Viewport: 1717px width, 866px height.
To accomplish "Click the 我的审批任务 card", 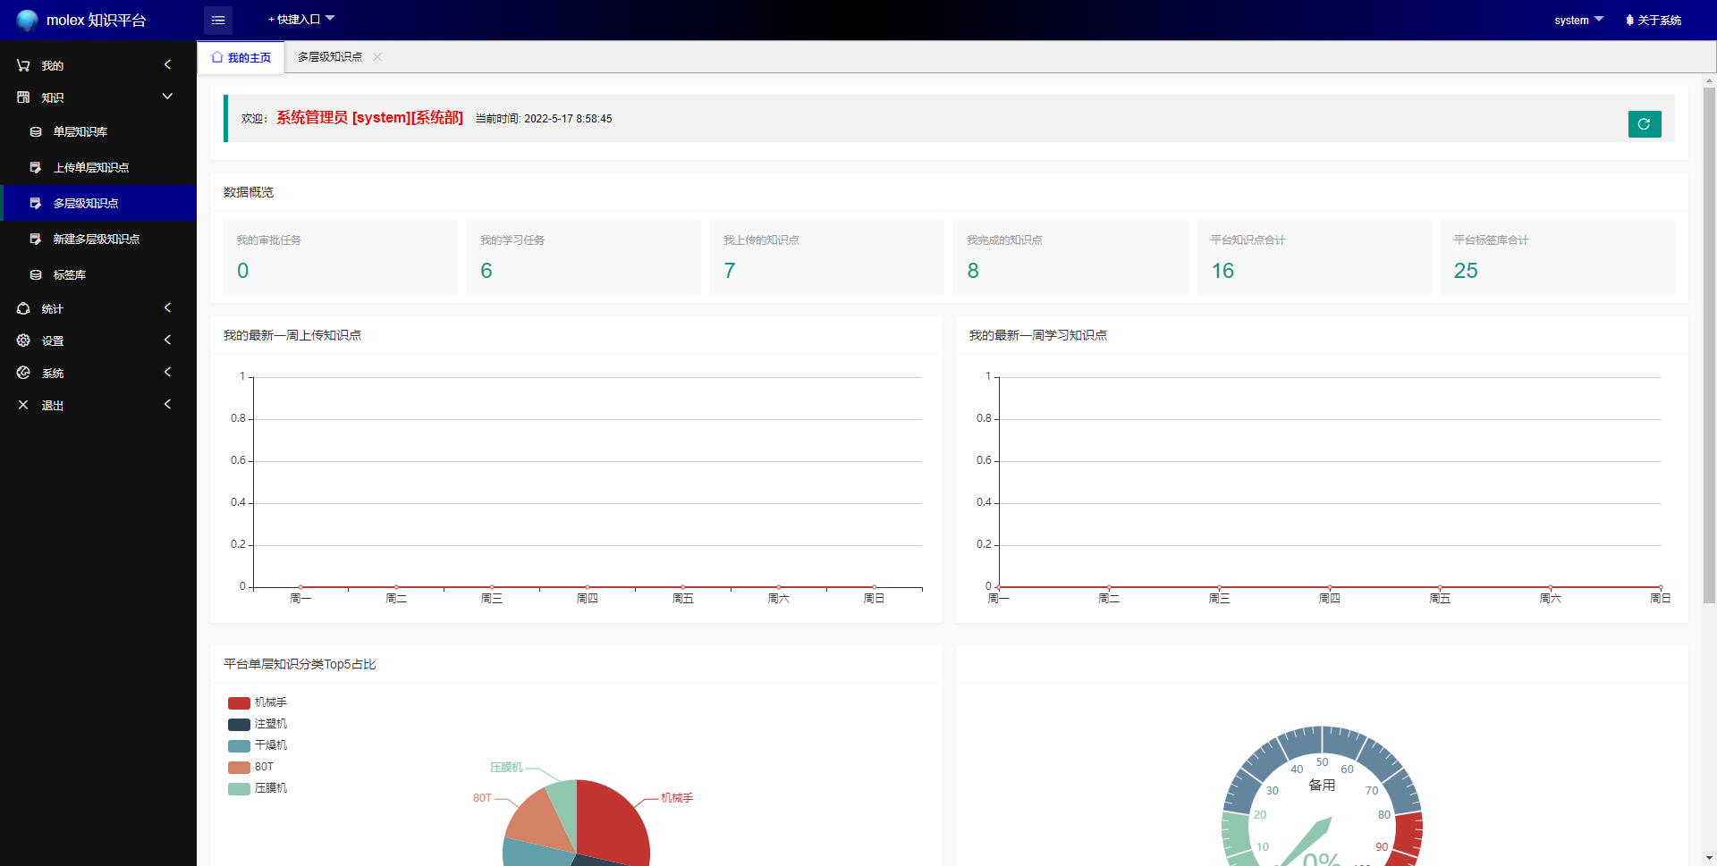I will point(340,257).
